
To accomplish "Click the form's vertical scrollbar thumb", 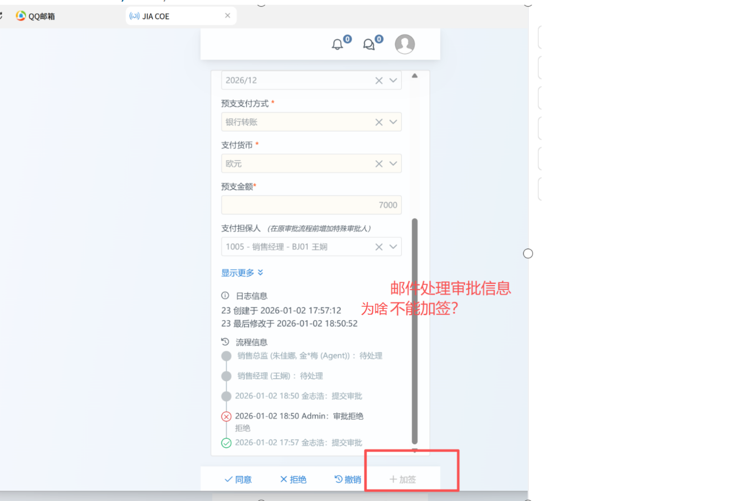I will [x=415, y=330].
